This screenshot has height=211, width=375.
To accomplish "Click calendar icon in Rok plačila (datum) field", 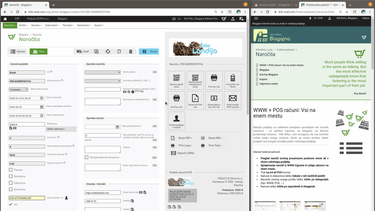I will [x=117, y=127].
